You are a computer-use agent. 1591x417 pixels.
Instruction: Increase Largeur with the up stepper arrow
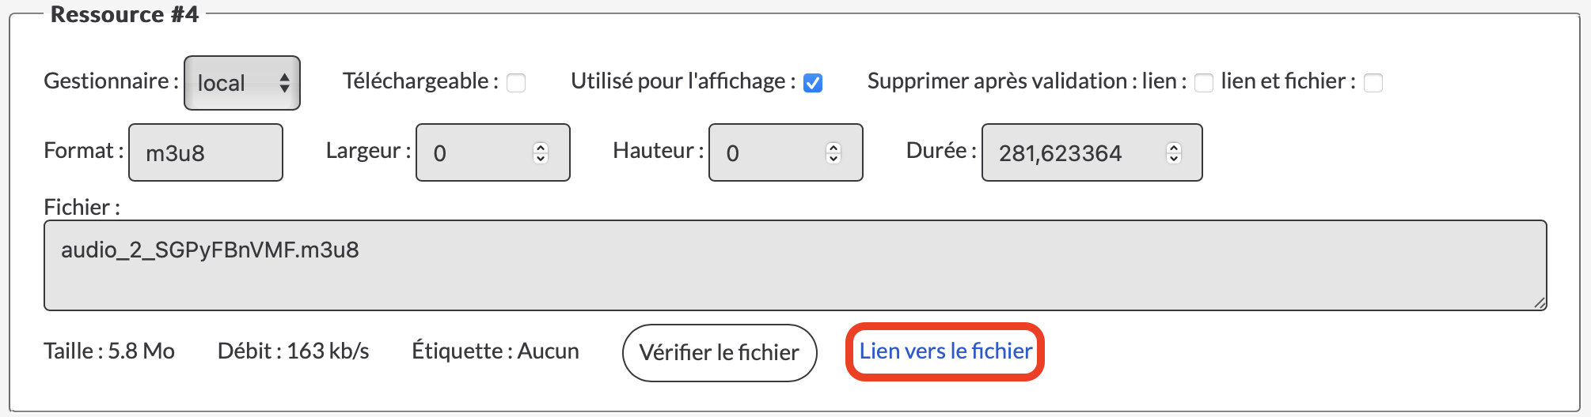[x=541, y=147]
